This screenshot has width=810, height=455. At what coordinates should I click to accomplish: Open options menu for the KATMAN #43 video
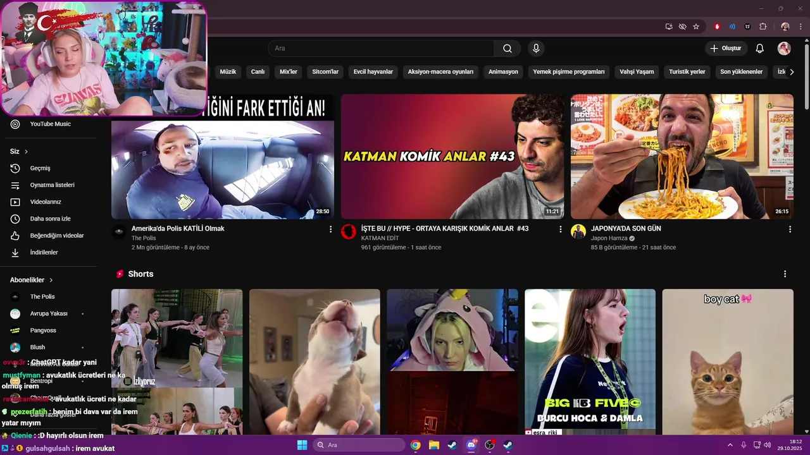pyautogui.click(x=560, y=229)
